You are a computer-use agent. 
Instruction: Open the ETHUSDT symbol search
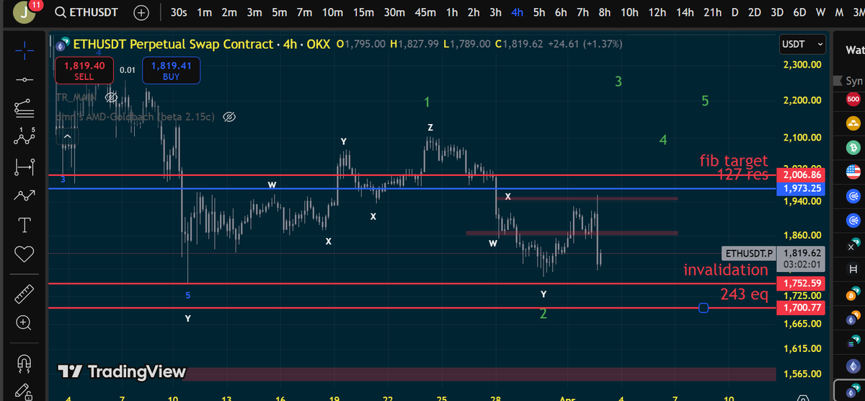click(x=87, y=12)
